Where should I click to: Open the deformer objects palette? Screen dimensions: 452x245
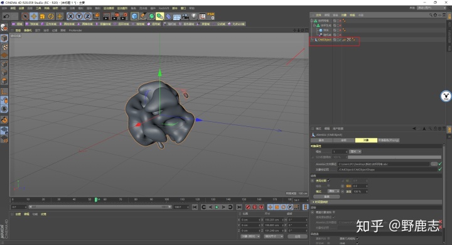coord(168,16)
